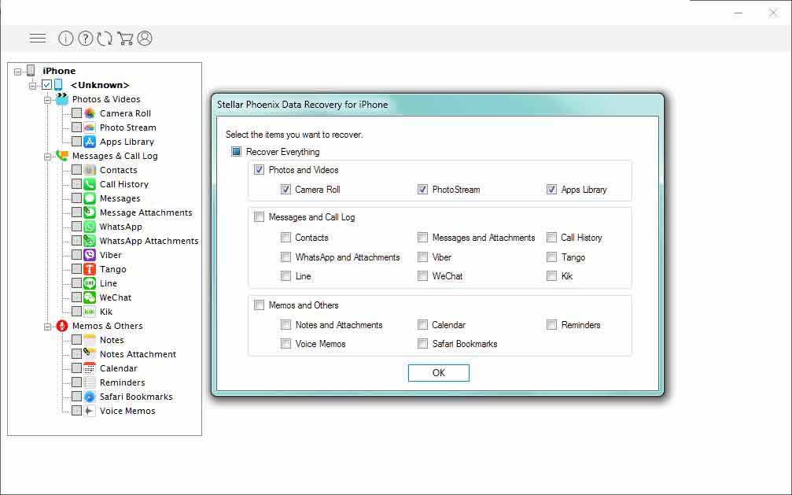
Task: Check the Call History box in dialog
Action: (x=551, y=237)
